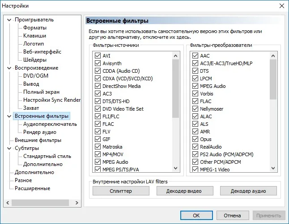Click Отмена to cancel changes
Viewport: 289px width, 224px height.
coord(233,216)
